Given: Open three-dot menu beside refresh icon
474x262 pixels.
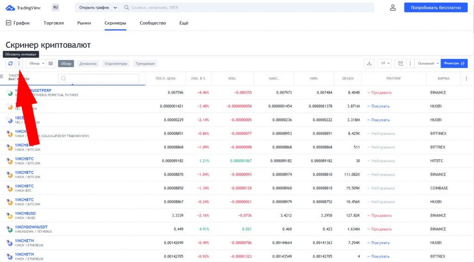Looking at the screenshot, I should tap(19, 63).
